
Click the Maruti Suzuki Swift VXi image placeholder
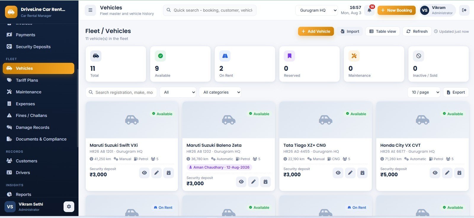132,120
